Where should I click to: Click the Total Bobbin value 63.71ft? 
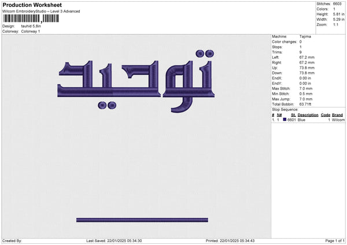305,104
